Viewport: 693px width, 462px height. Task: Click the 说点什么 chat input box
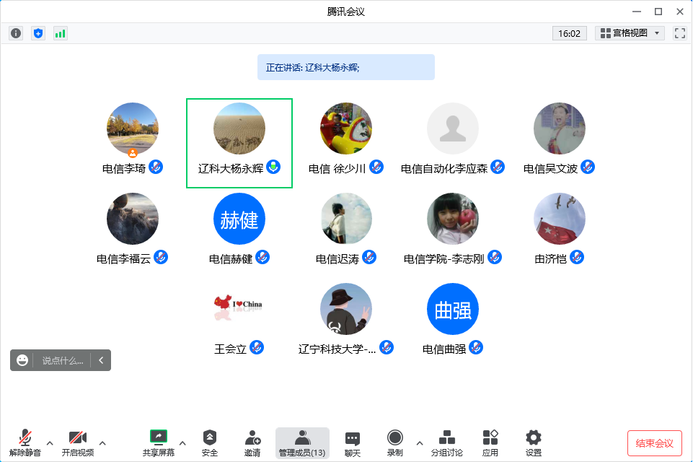tap(62, 360)
